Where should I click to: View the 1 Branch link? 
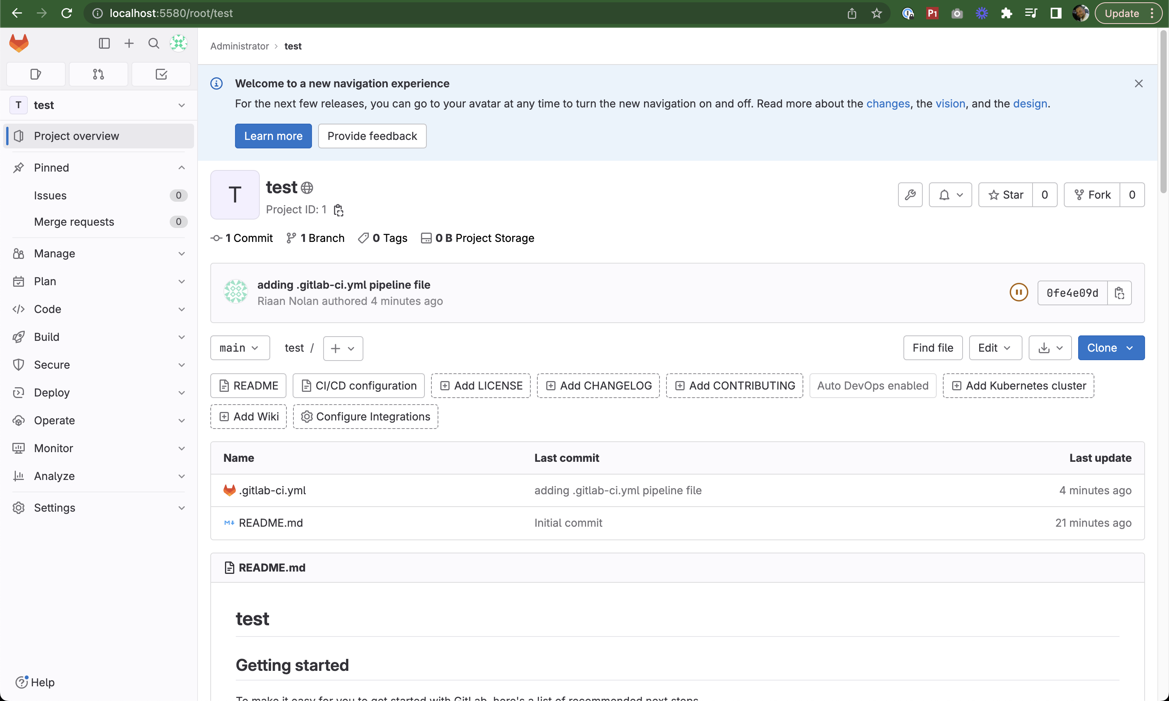(316, 238)
